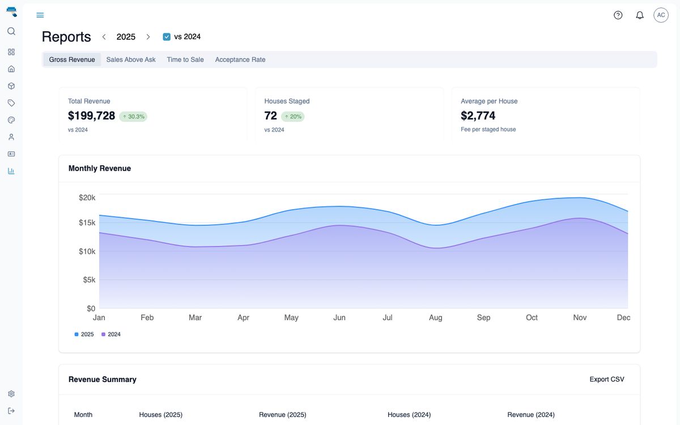Screen dimensions: 680x425
Task: Open the inventory box icon
Action: click(11, 86)
